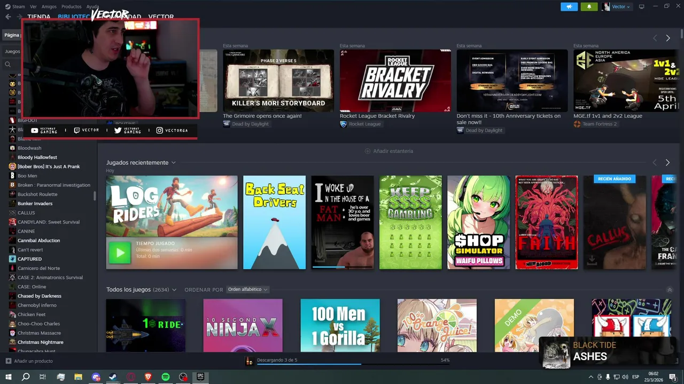Open Task View on the taskbar
Screen dimensions: 684x384
click(x=43, y=377)
